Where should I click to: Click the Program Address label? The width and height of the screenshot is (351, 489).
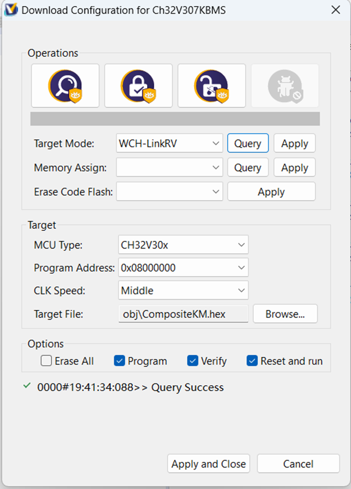[74, 268]
